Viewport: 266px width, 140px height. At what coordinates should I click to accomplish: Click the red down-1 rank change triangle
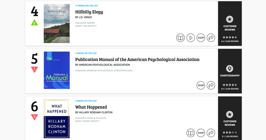(x=35, y=69)
